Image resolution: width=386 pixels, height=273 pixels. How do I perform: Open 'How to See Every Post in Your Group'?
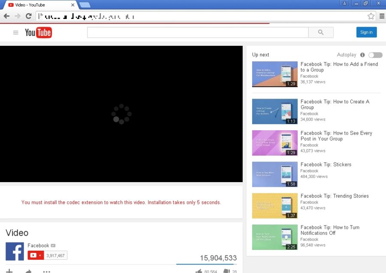pos(336,136)
